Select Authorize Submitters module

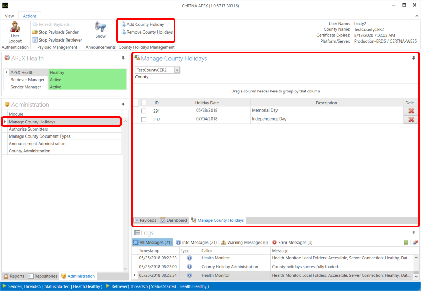point(28,129)
